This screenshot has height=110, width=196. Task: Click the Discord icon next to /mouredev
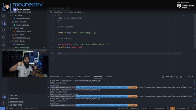(15, 9)
